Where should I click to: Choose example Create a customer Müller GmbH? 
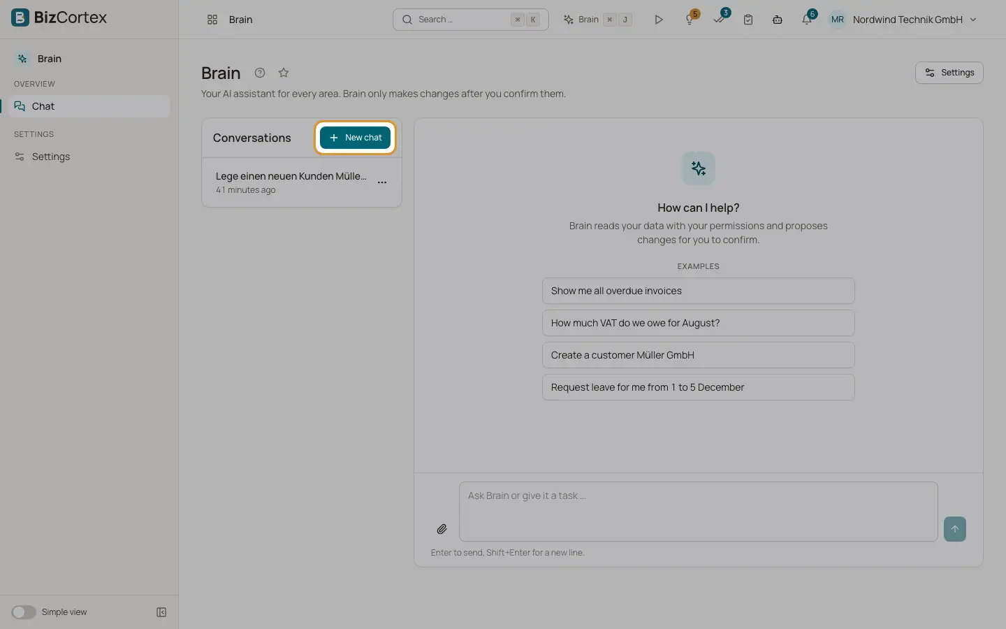tap(699, 355)
